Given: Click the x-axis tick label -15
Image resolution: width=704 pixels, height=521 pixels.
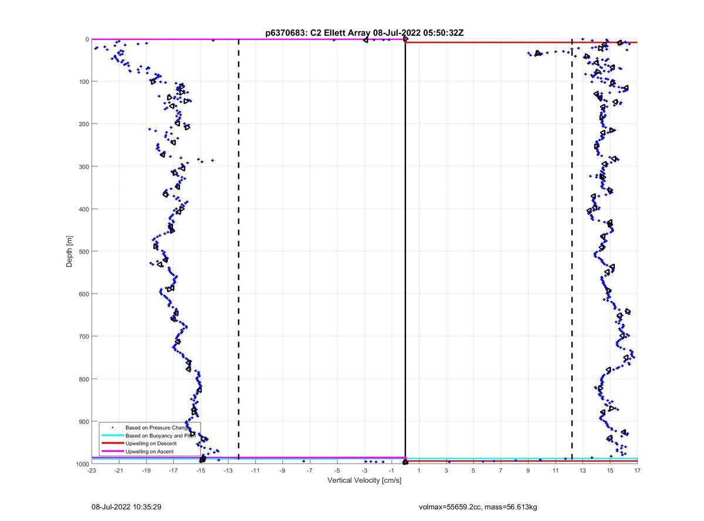Looking at the screenshot, I should pos(201,470).
